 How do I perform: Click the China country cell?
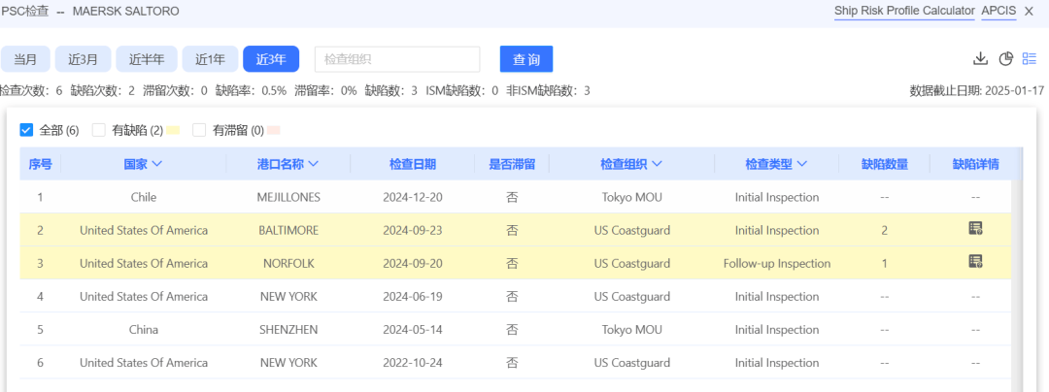pos(143,329)
